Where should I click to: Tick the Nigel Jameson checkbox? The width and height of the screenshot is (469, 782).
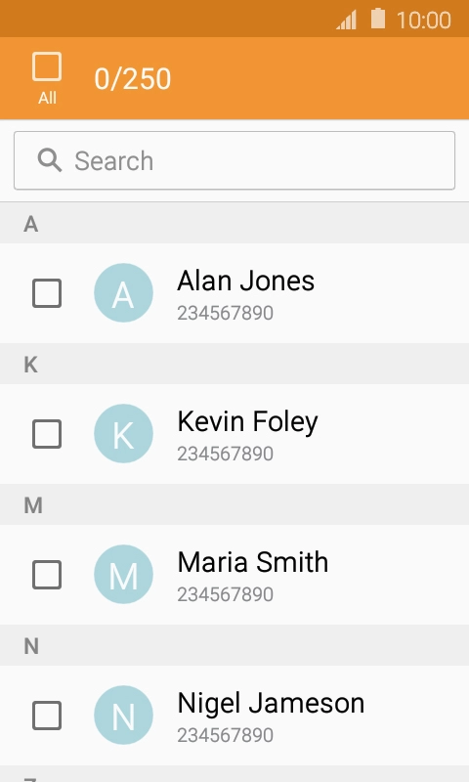[x=47, y=716]
